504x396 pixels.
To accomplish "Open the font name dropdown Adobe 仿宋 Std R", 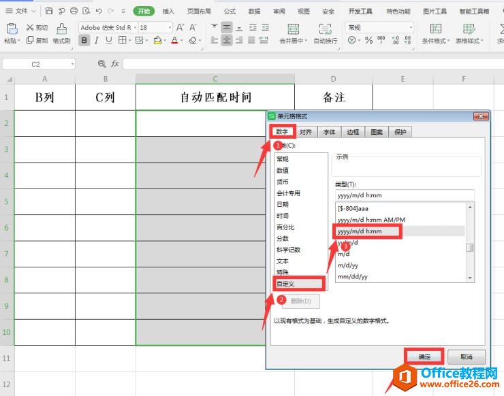I will [135, 28].
